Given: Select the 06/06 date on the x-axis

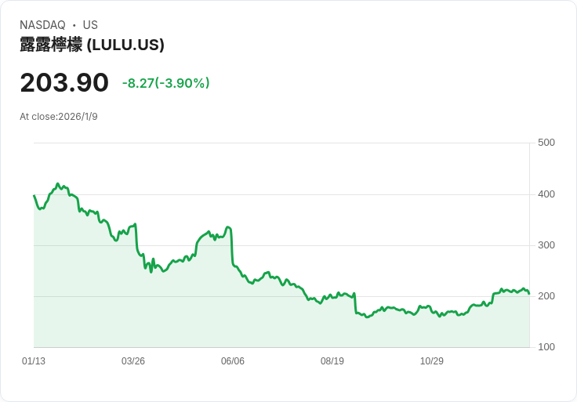Looking at the screenshot, I should pyautogui.click(x=233, y=361).
